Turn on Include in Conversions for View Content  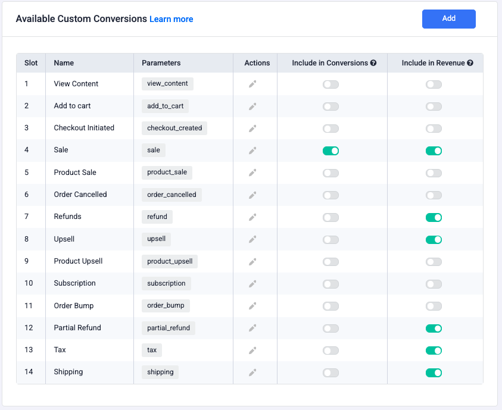point(330,84)
